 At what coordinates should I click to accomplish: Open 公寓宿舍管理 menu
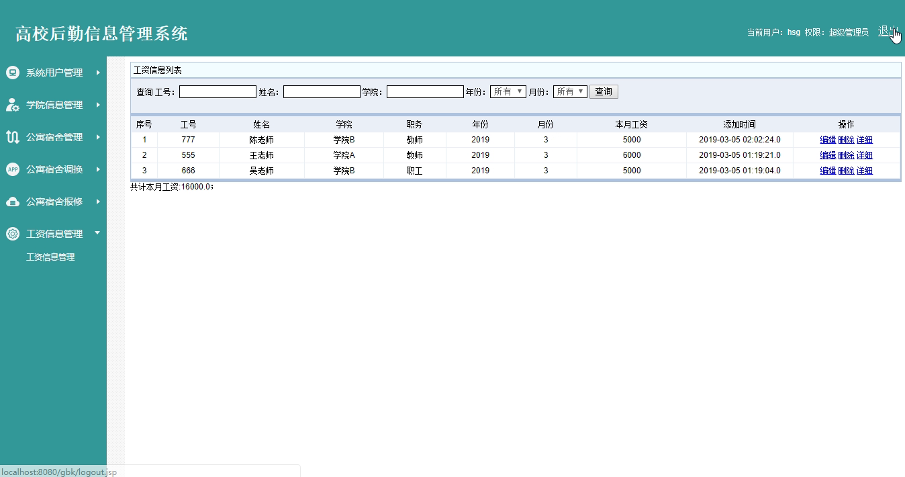pyautogui.click(x=54, y=137)
